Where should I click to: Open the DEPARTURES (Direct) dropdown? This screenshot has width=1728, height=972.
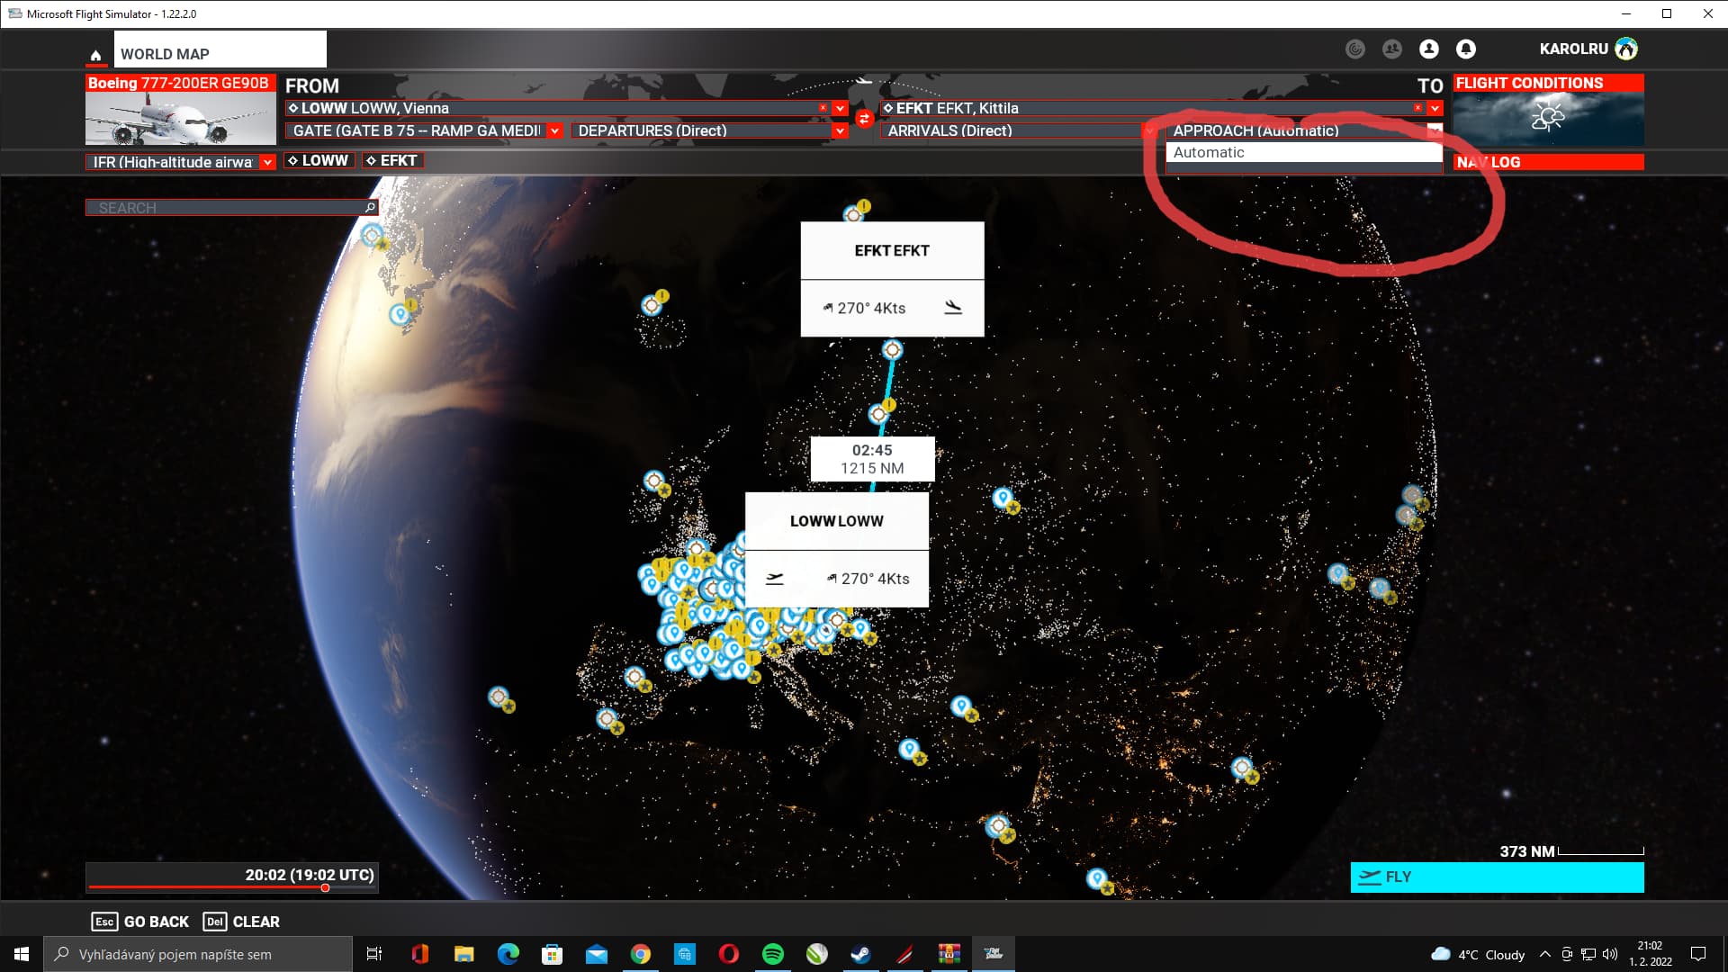point(840,130)
